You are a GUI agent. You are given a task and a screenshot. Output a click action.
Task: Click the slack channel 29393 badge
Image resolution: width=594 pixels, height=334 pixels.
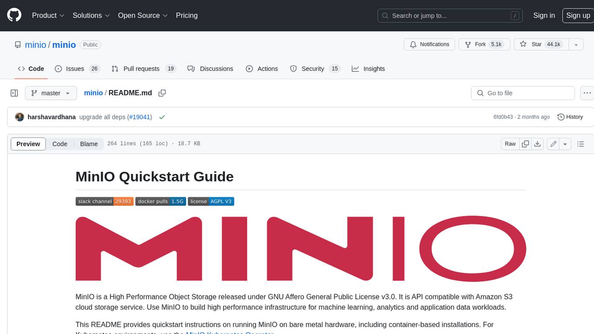click(104, 201)
